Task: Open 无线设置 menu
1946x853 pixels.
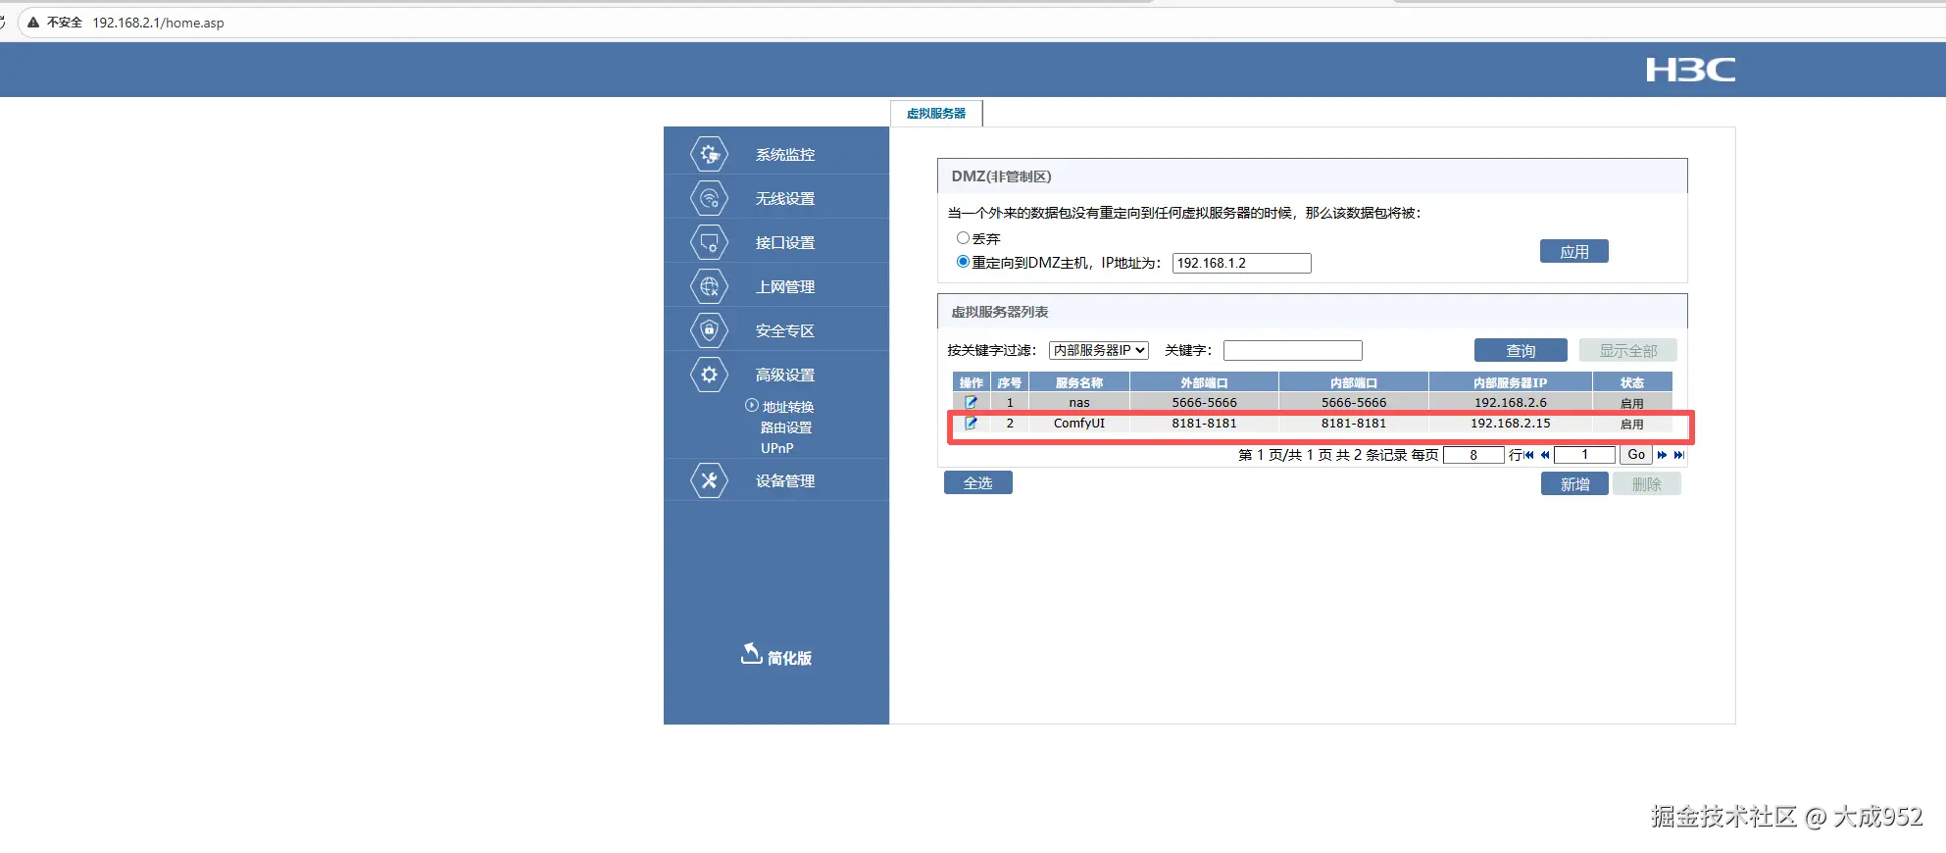Action: (x=784, y=199)
